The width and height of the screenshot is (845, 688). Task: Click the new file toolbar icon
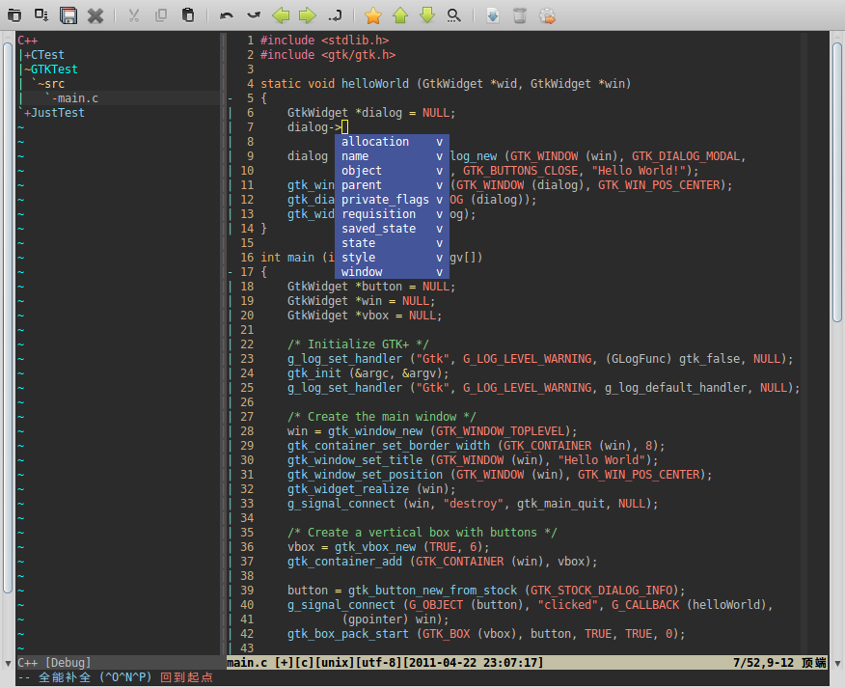coord(14,15)
